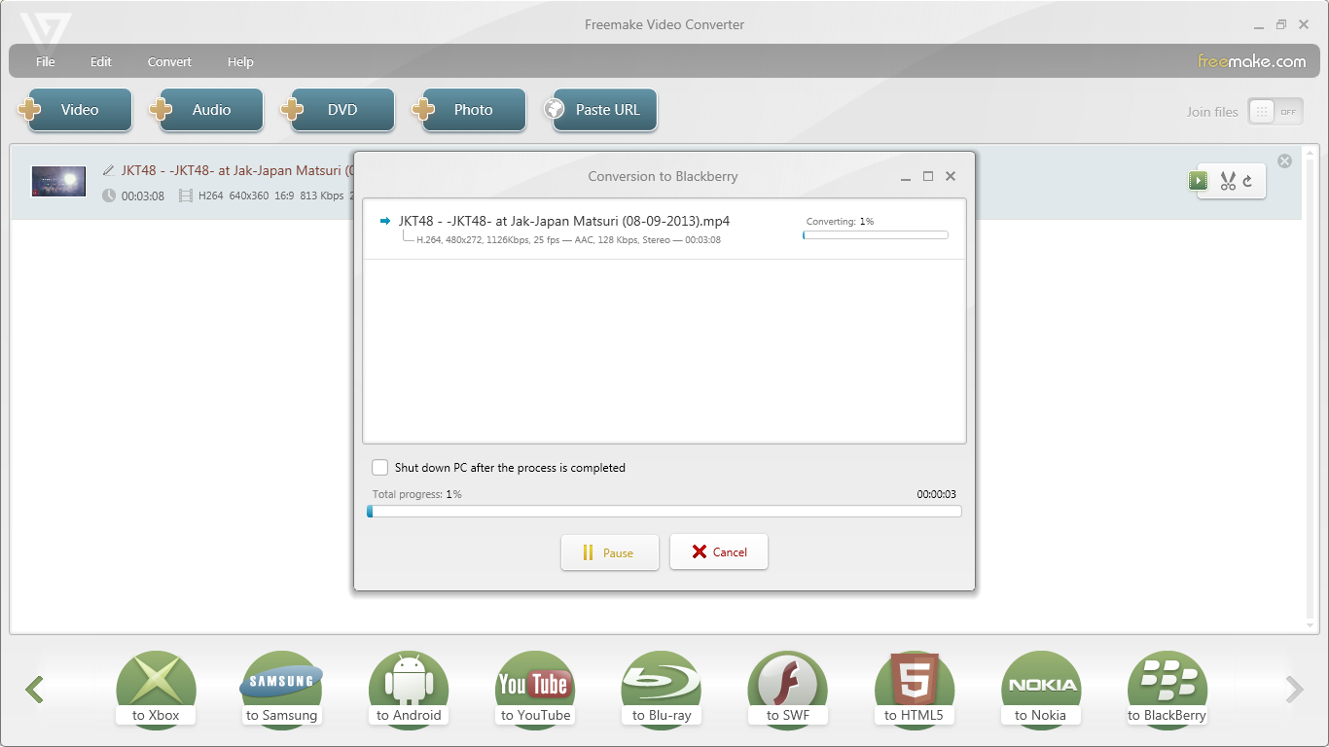Visit the freemake.com link
1329x747 pixels.
pyautogui.click(x=1251, y=61)
